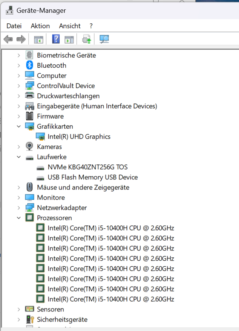Click the mouse icon for Mäuse category

pos(29,187)
